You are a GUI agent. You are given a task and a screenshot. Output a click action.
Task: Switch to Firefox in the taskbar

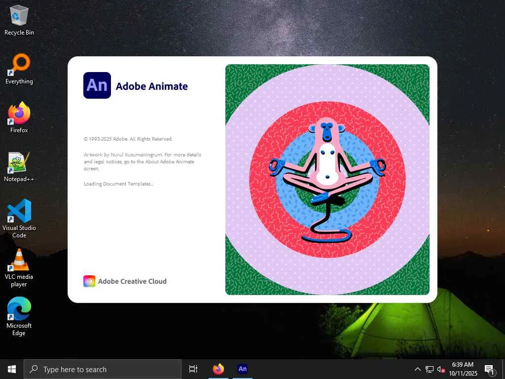pos(218,369)
